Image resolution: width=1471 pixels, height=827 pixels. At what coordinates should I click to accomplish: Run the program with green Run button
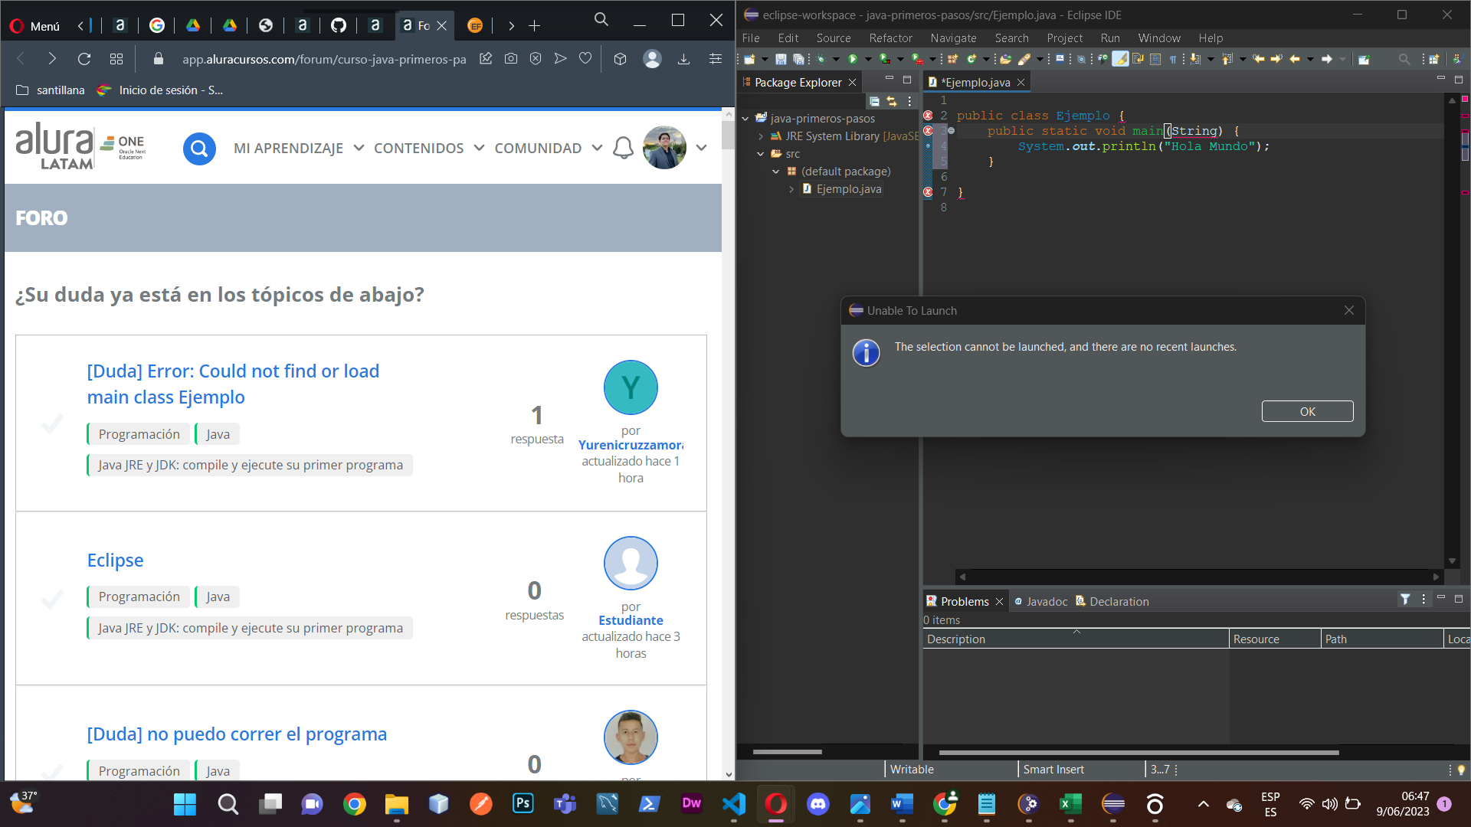tap(853, 59)
